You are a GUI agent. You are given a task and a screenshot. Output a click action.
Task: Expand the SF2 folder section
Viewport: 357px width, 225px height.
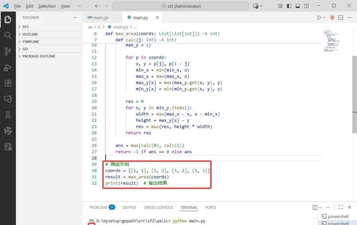[25, 27]
